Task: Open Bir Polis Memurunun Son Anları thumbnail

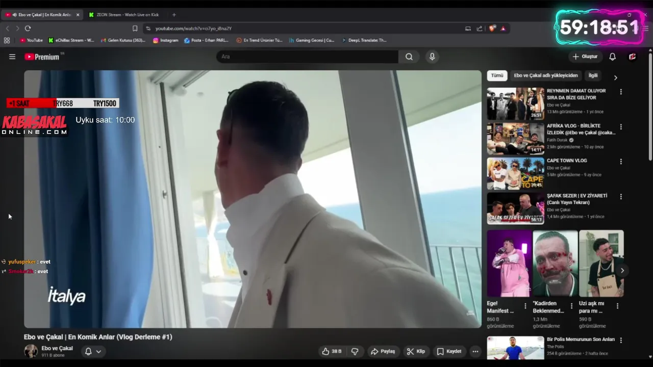Action: [515, 348]
